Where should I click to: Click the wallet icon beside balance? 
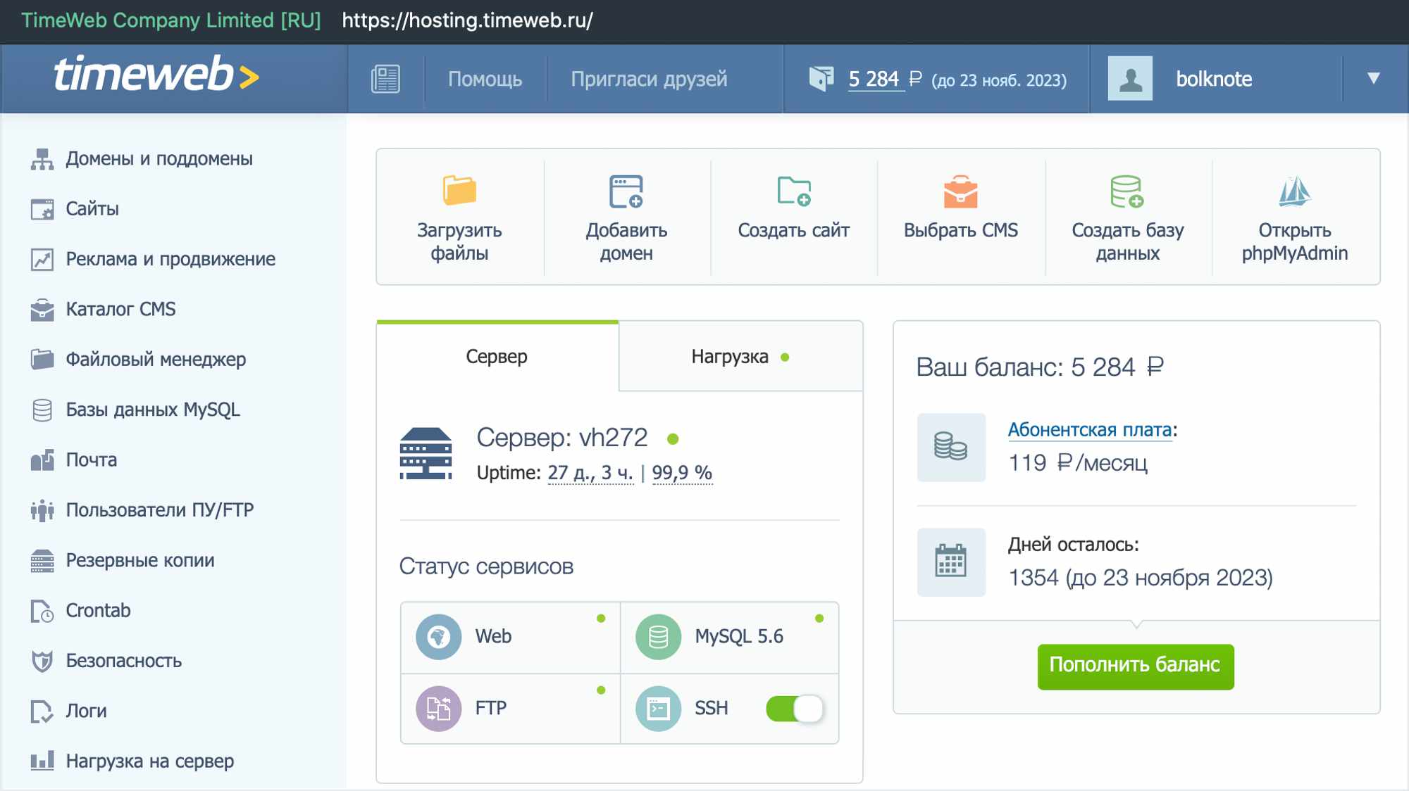click(821, 78)
